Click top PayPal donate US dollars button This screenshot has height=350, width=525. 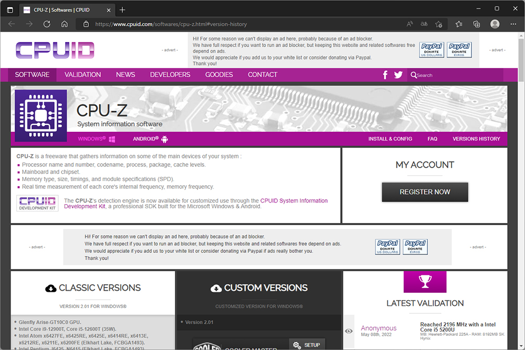[432, 50]
